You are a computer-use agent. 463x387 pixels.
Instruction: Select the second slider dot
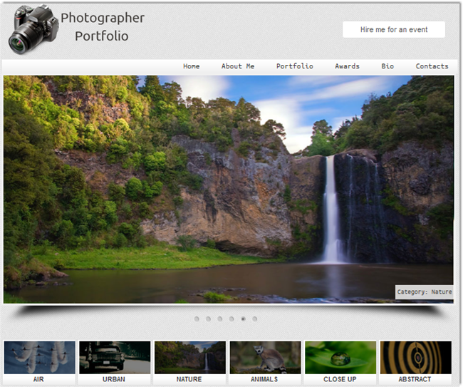pos(208,319)
